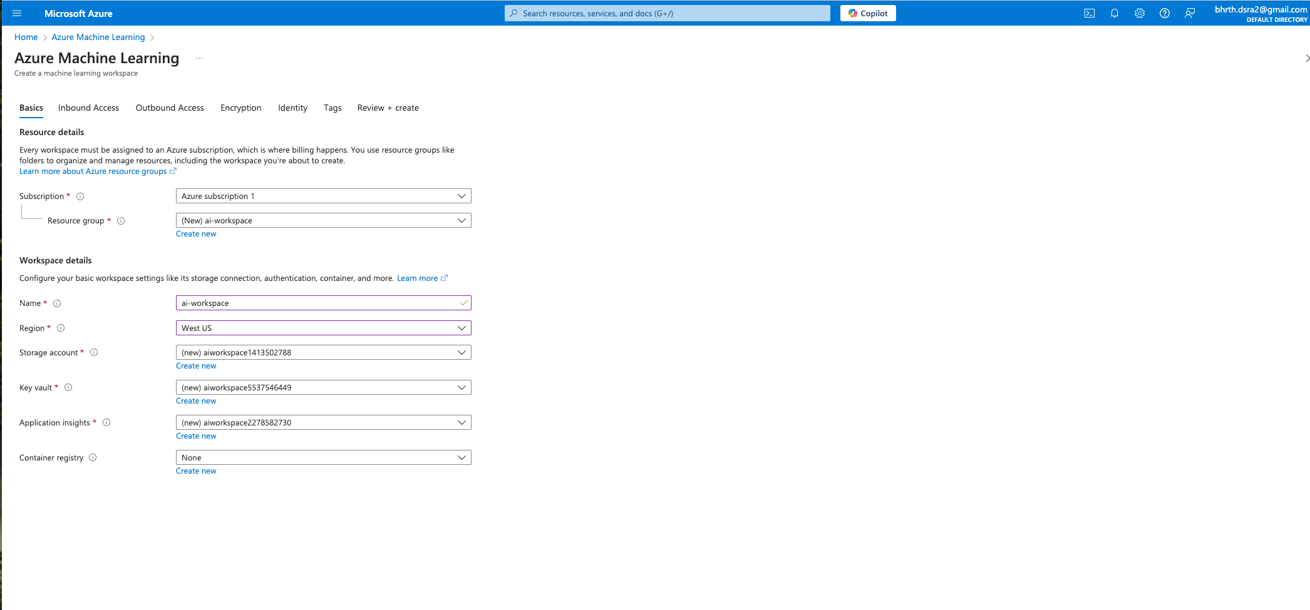
Task: Switch to the Identity tab
Action: coord(292,108)
